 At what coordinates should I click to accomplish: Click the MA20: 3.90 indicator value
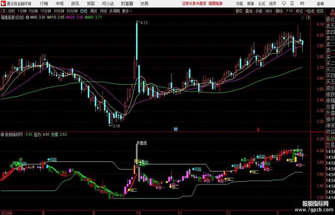74,17
